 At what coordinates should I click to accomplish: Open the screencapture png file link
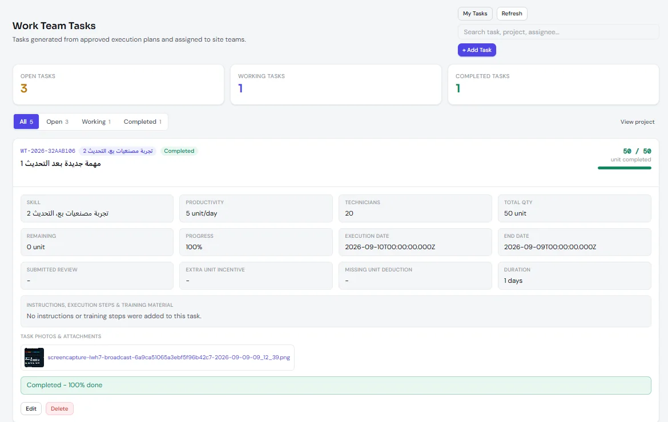(168, 358)
